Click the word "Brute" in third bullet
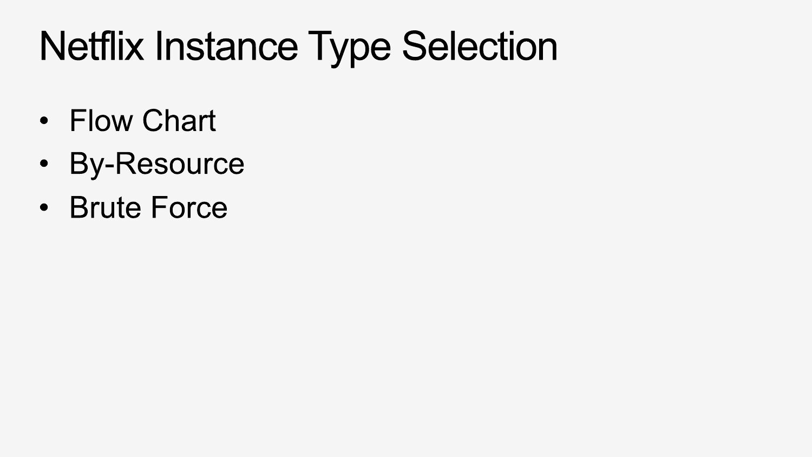812x457 pixels. [x=104, y=207]
